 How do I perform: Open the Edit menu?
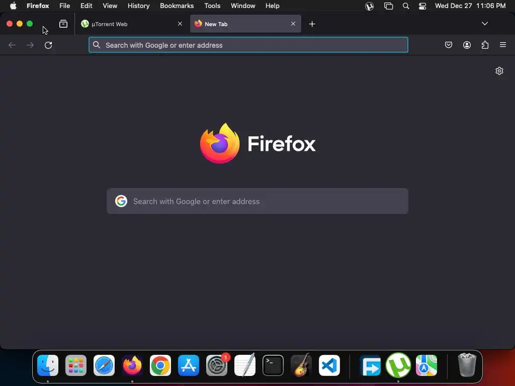(x=87, y=6)
